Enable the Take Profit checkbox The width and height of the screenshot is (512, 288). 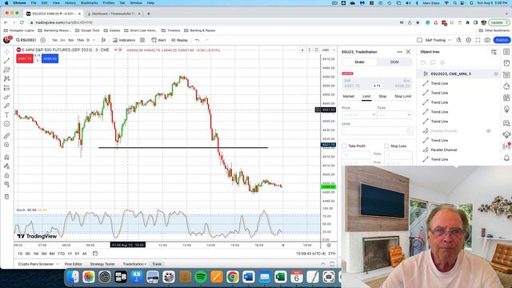coord(344,146)
